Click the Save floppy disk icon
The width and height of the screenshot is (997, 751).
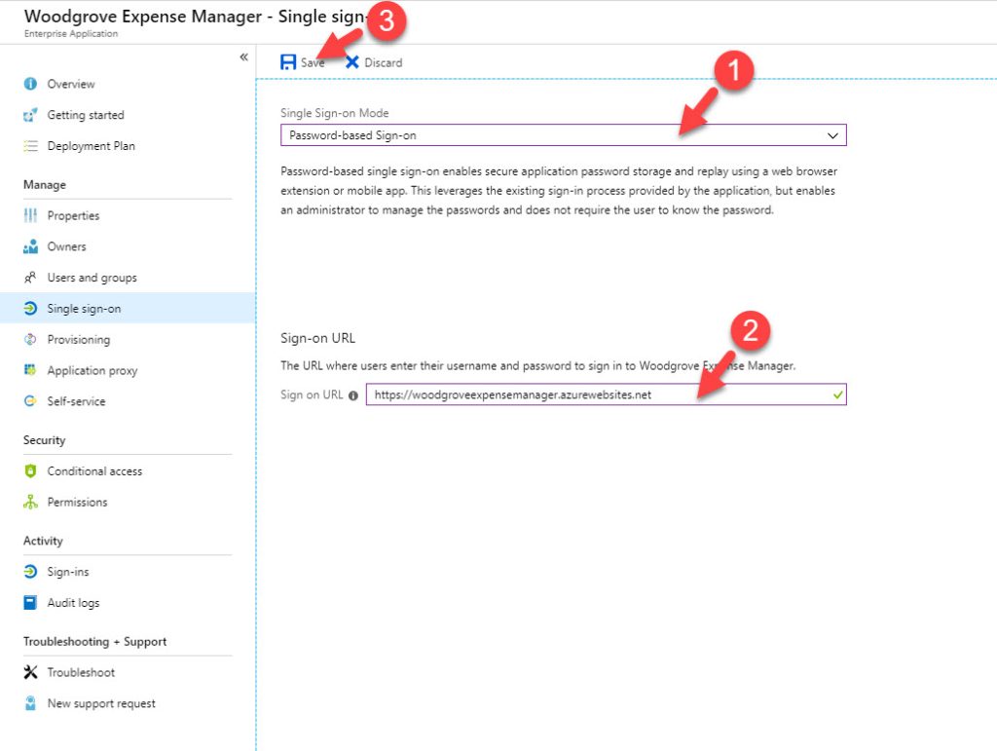[288, 62]
